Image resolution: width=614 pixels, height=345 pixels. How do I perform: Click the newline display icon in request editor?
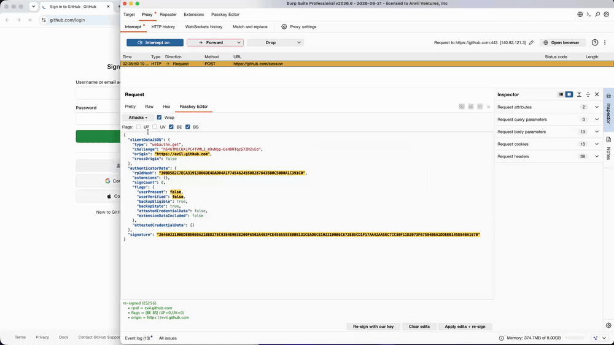[480, 106]
